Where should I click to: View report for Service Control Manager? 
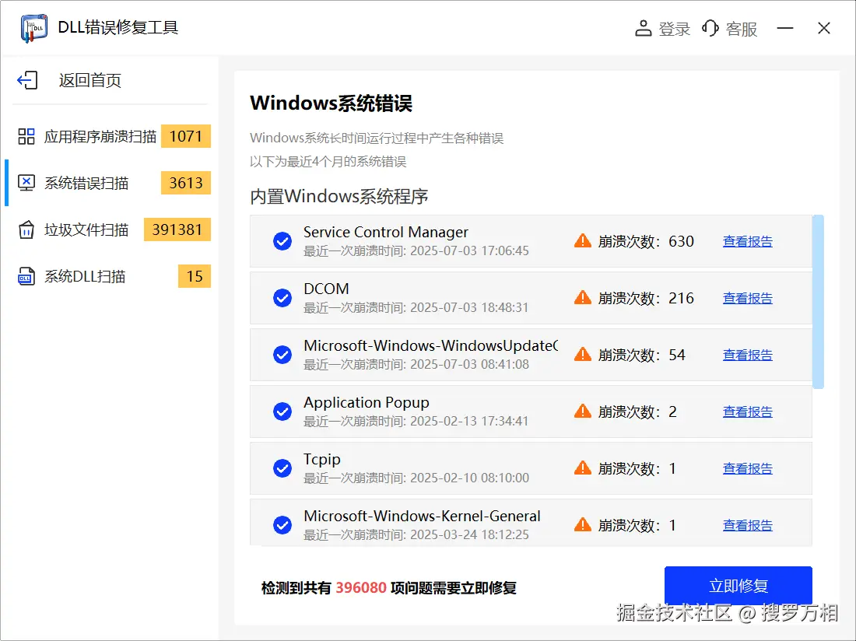point(747,241)
